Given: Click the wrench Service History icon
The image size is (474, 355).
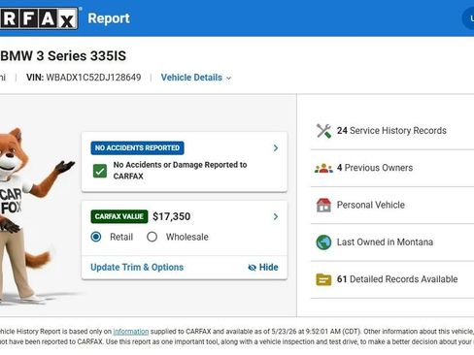Looking at the screenshot, I should (x=323, y=131).
